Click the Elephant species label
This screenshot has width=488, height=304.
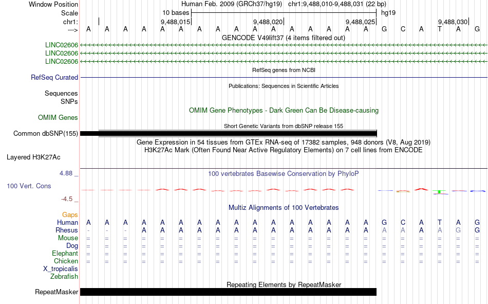[65, 254]
